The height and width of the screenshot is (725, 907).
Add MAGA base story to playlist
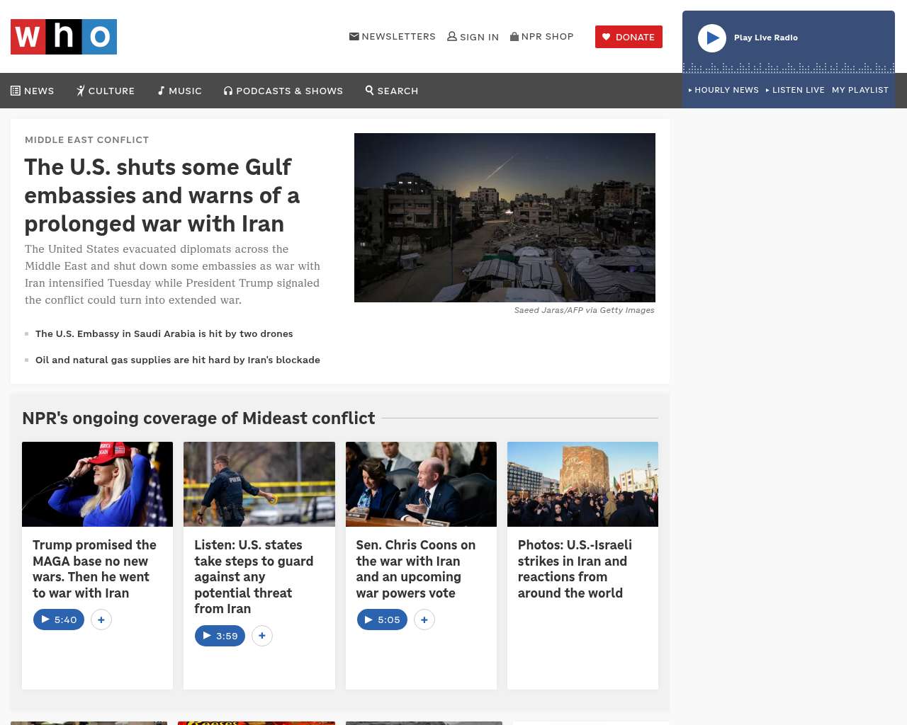coord(101,620)
